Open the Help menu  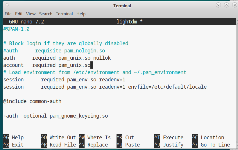81,14
